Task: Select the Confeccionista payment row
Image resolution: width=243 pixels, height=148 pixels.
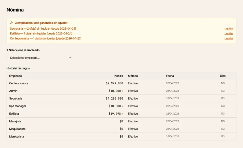Action: click(x=121, y=83)
